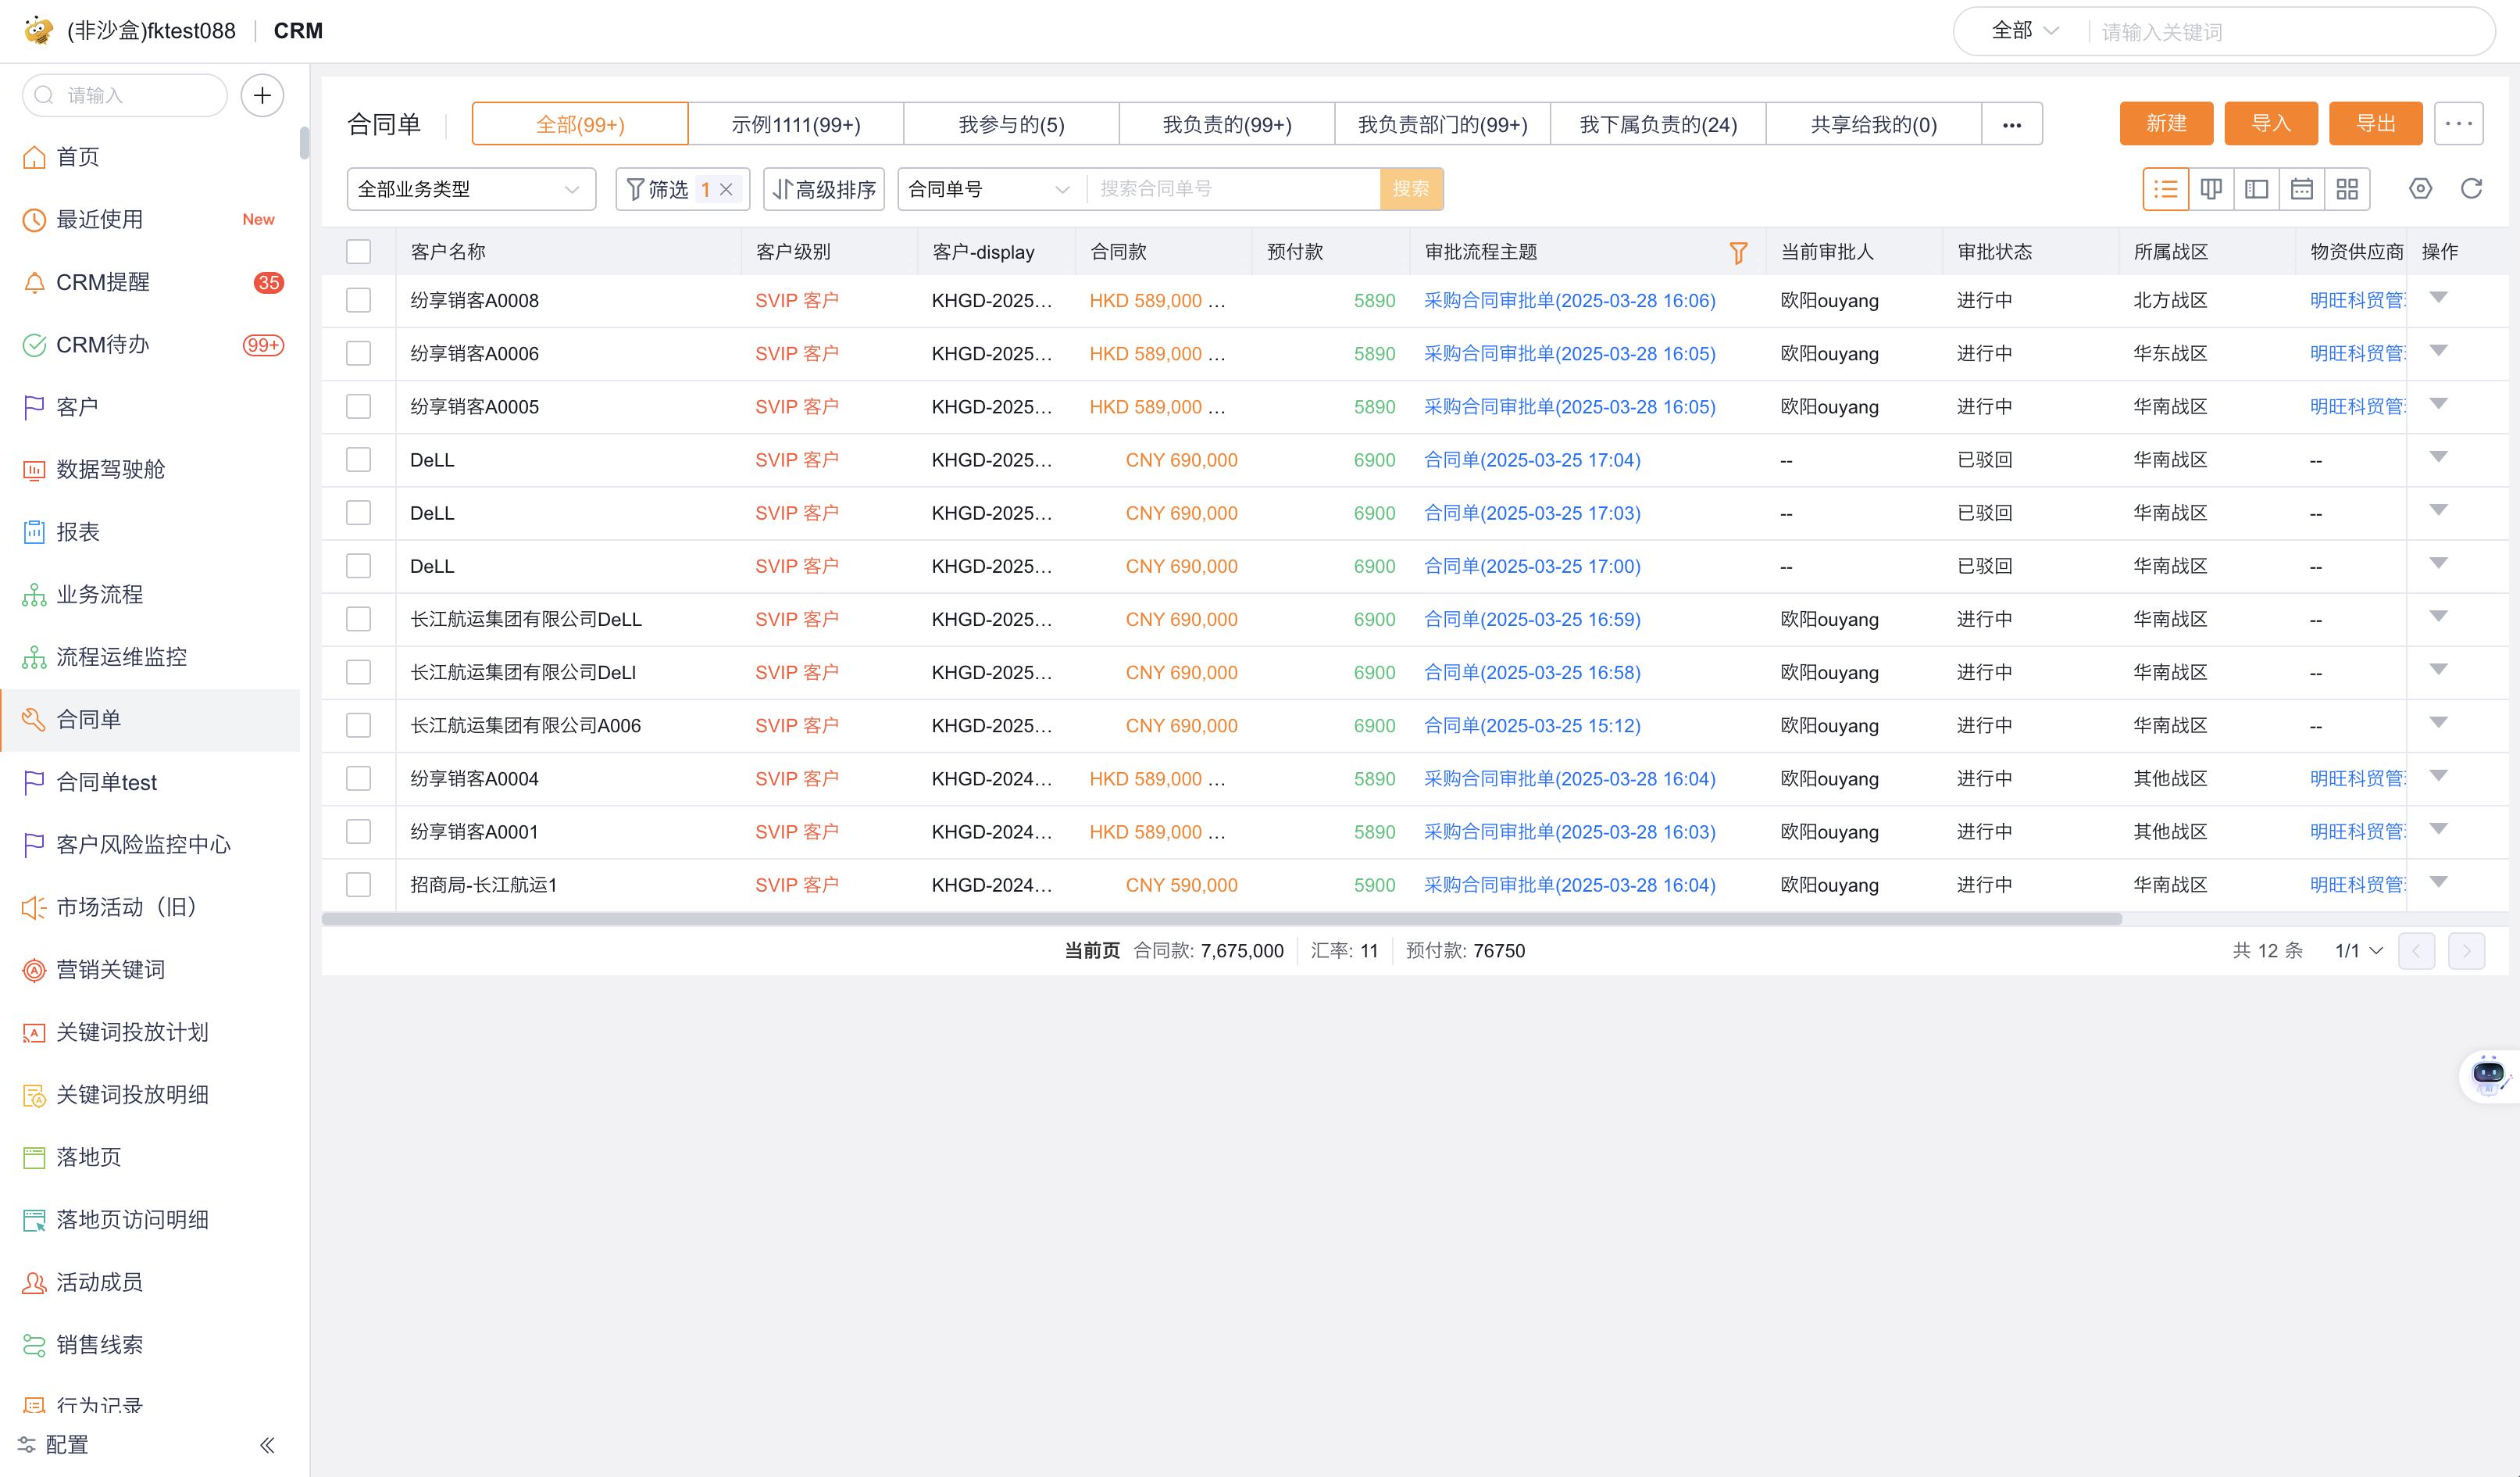Open 报表 report icon
The height and width of the screenshot is (1477, 2520).
click(34, 531)
